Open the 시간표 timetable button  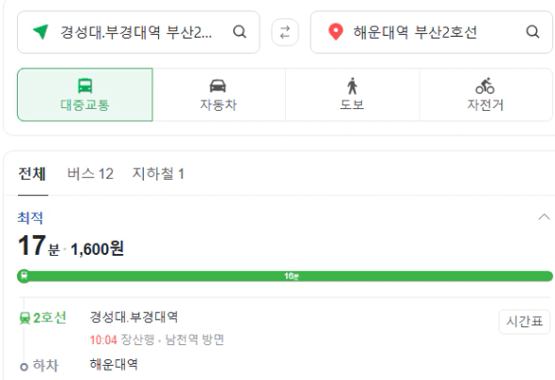[x=524, y=322]
